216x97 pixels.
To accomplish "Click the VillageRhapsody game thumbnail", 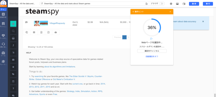I will (x=41, y=23).
